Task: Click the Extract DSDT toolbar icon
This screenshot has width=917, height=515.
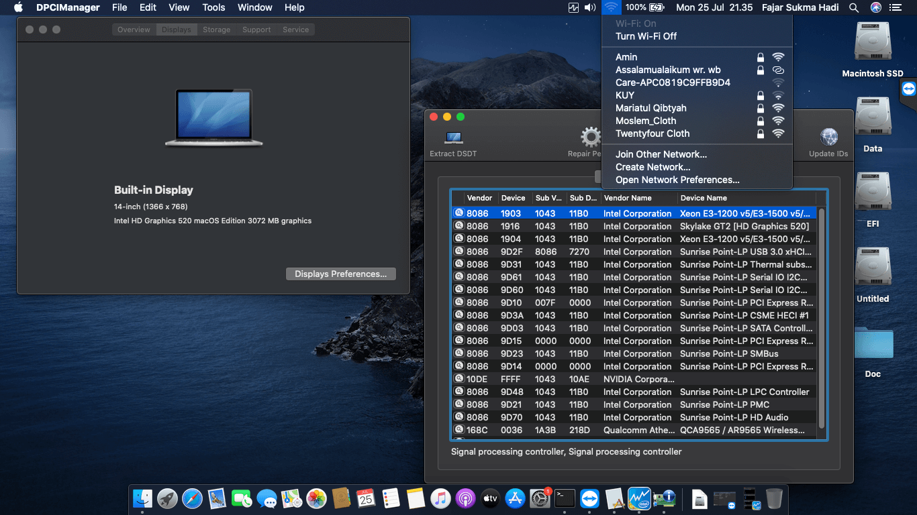Action: (454, 137)
